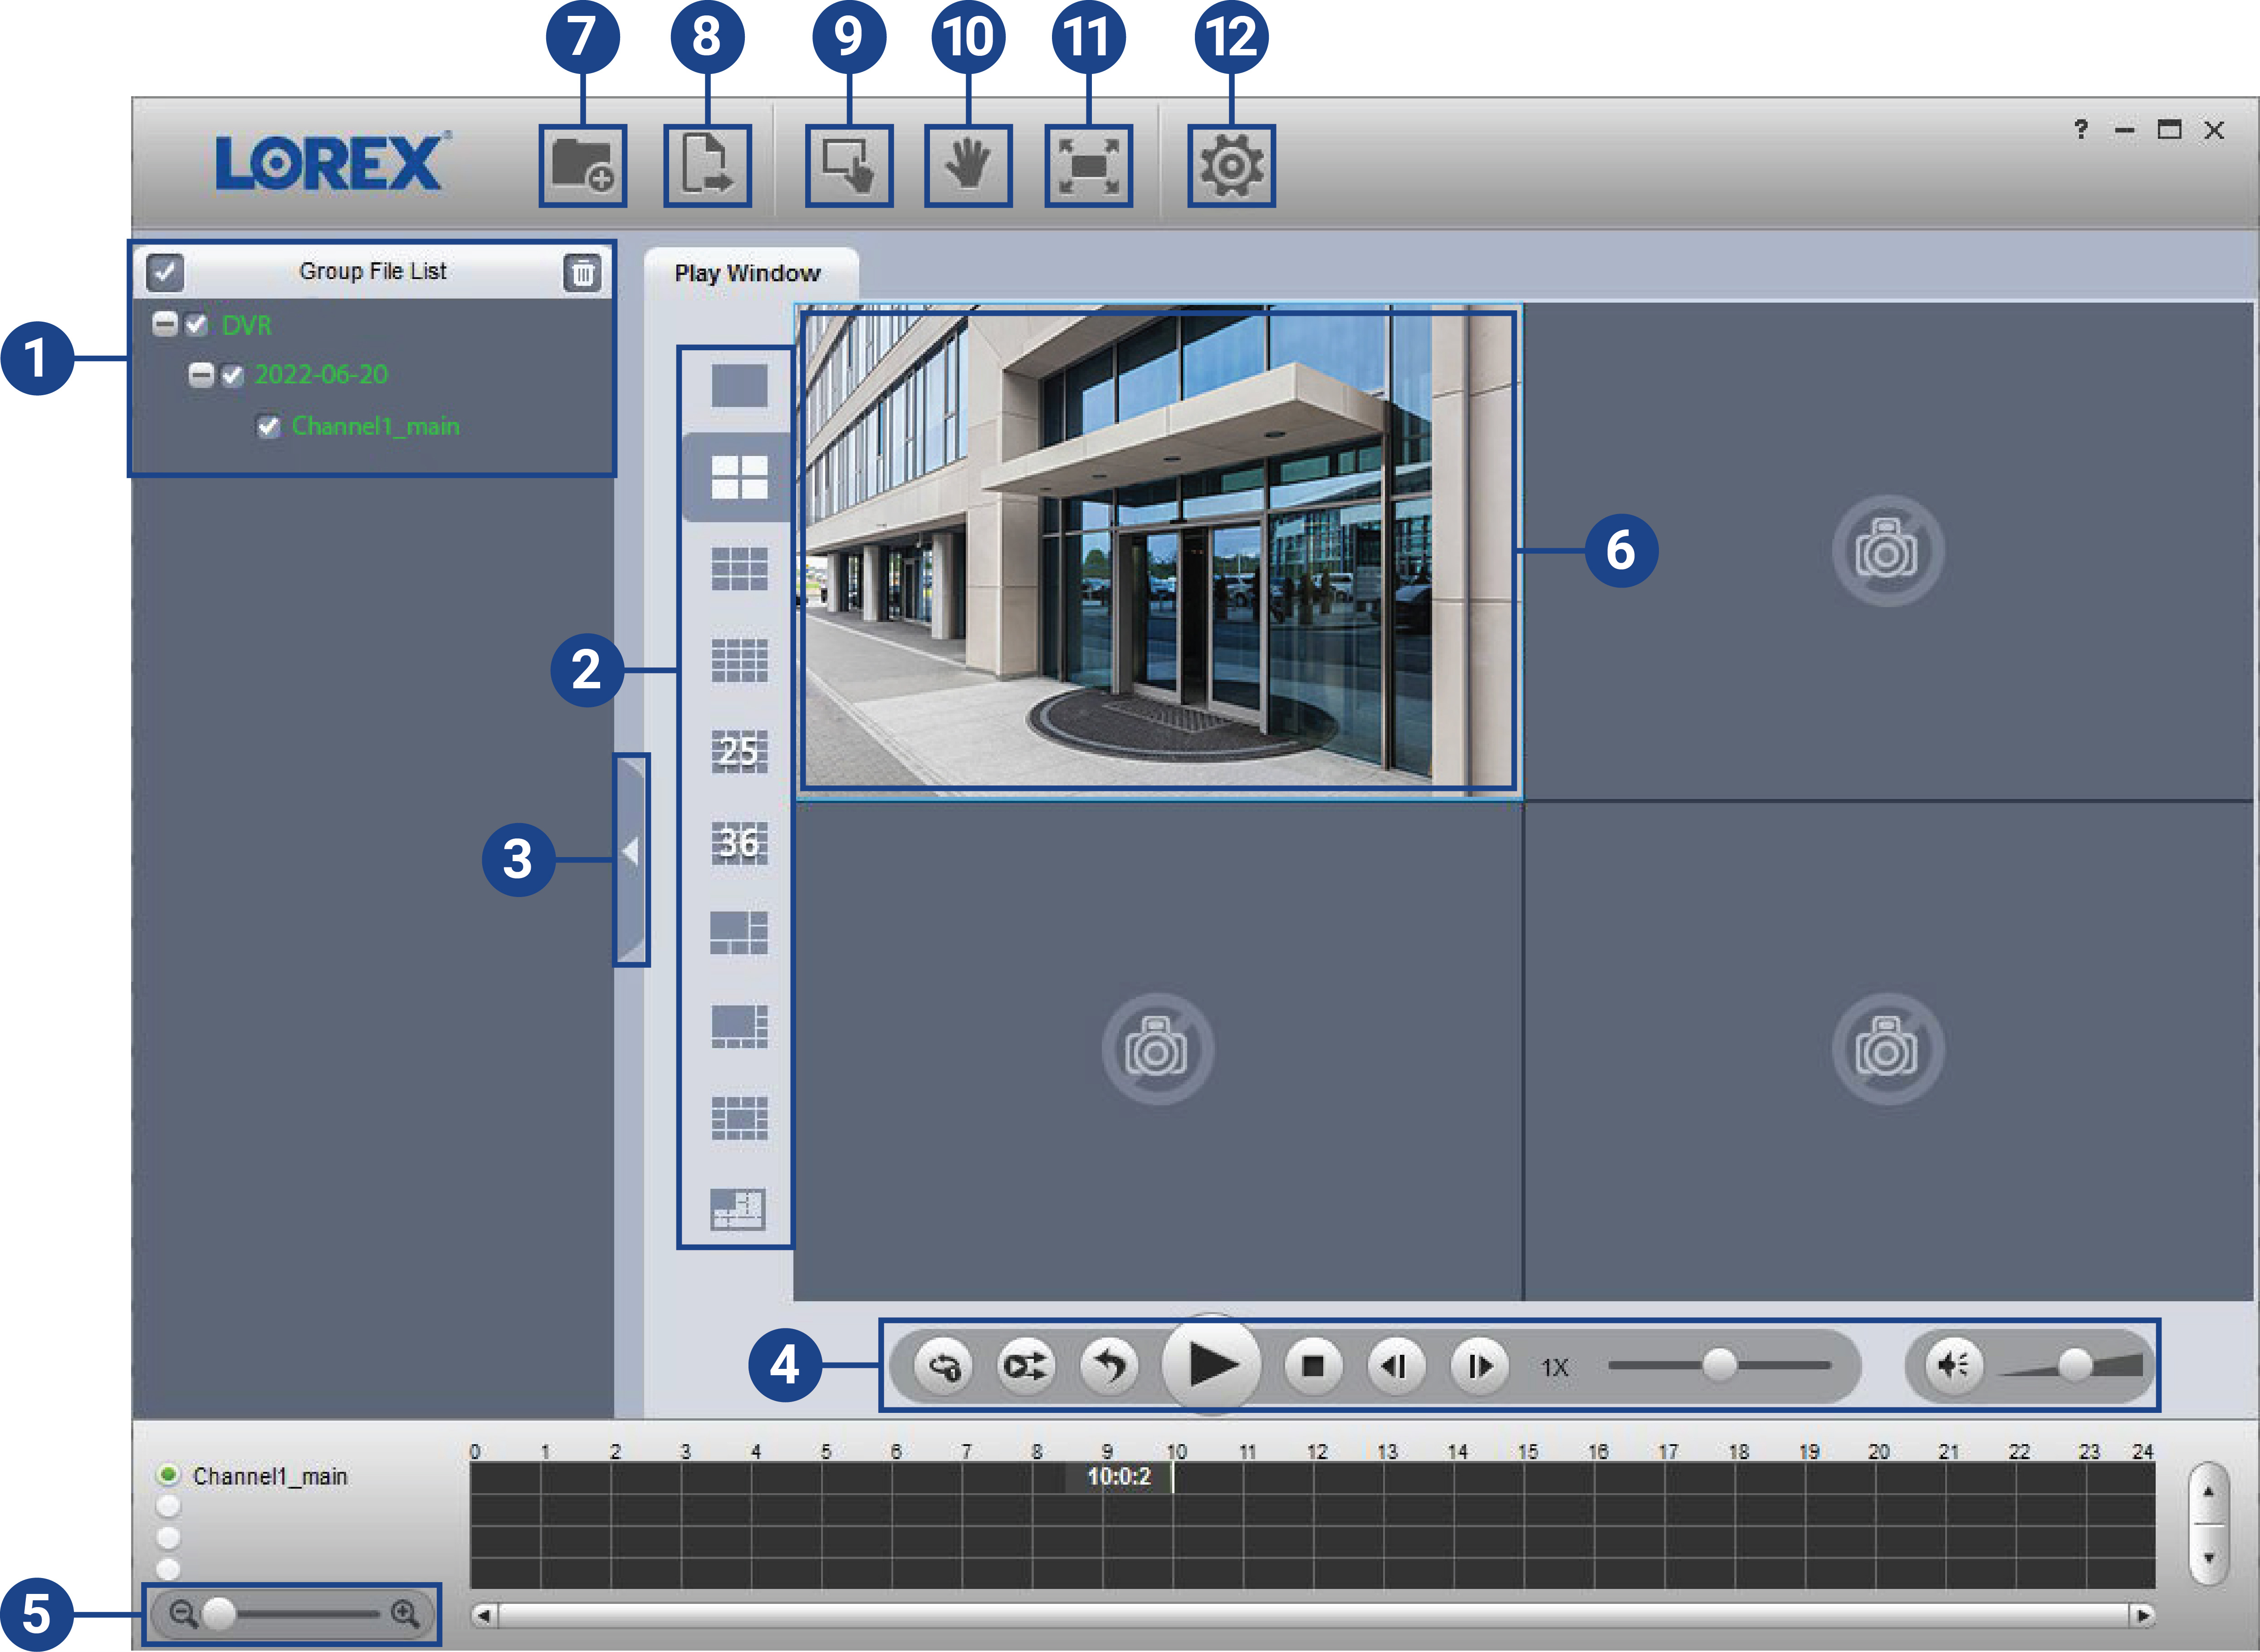Select the Channel1_main radio button in timeline
The width and height of the screenshot is (2260, 1652).
point(168,1475)
